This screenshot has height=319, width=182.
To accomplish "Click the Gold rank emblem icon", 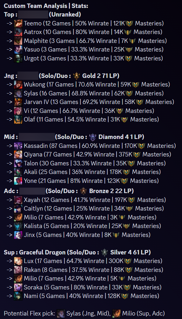I will point(77,76).
